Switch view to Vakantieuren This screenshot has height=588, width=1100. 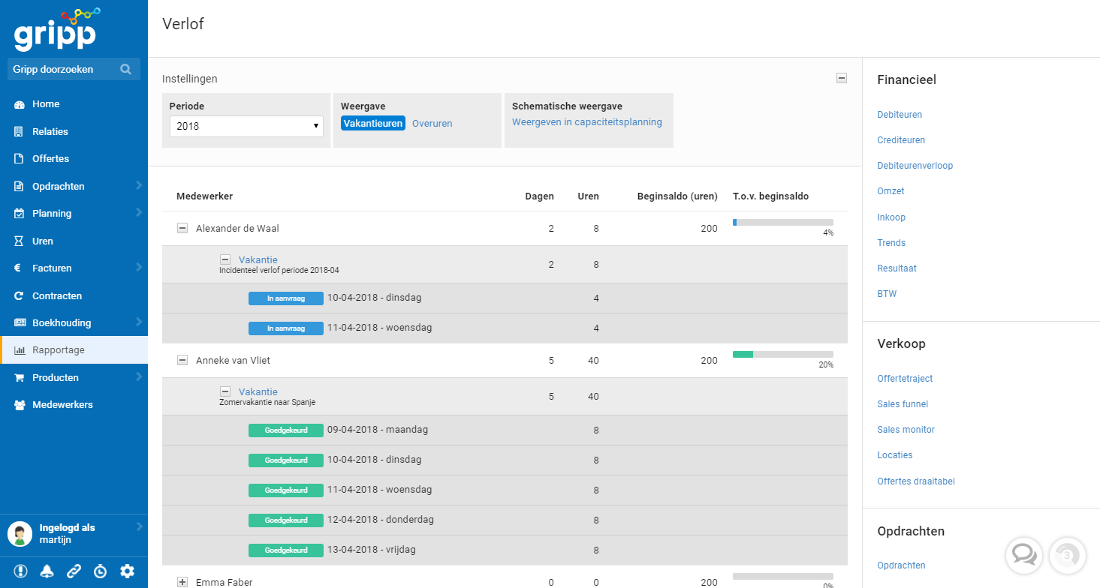tap(373, 123)
